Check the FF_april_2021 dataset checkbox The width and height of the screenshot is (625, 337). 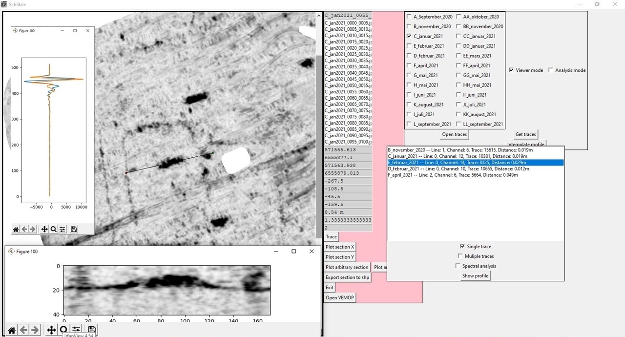(x=459, y=65)
